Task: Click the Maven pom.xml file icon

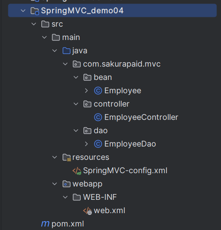Action: tap(45, 224)
